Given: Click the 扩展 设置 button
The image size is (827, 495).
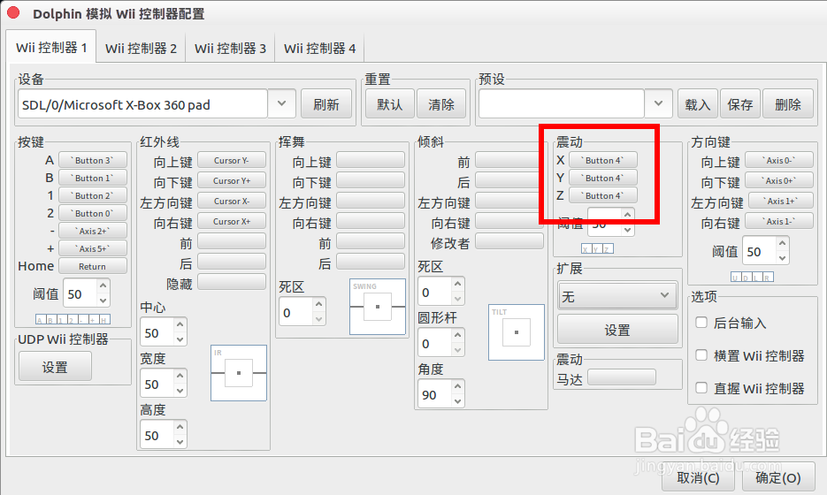Looking at the screenshot, I should tap(617, 330).
